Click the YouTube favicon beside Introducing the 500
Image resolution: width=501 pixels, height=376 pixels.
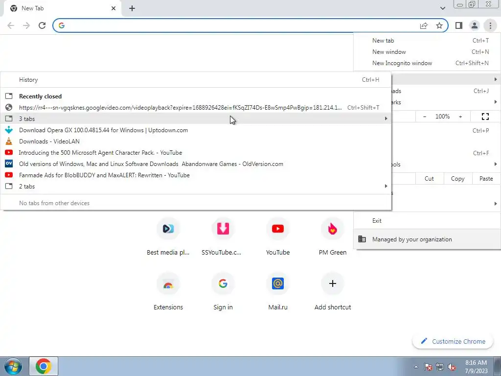tap(9, 153)
